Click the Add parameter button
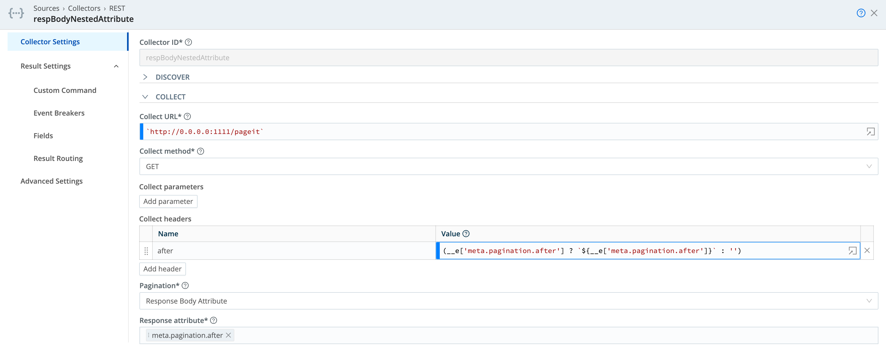The width and height of the screenshot is (886, 350). [x=168, y=201]
